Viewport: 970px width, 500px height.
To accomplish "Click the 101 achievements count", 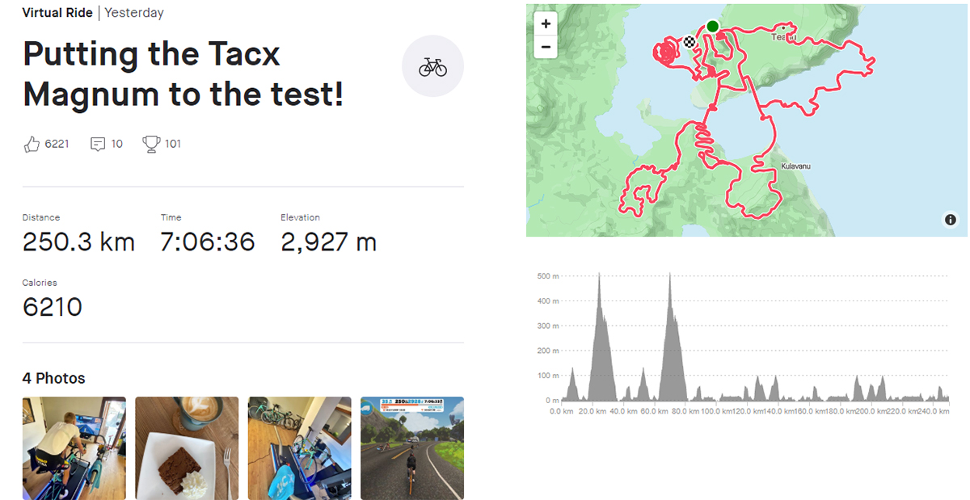I will pos(173,145).
